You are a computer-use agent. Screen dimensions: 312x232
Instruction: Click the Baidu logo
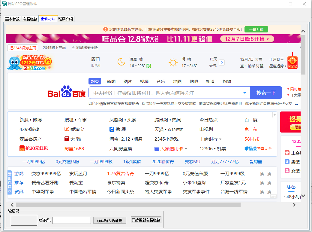click(x=67, y=92)
